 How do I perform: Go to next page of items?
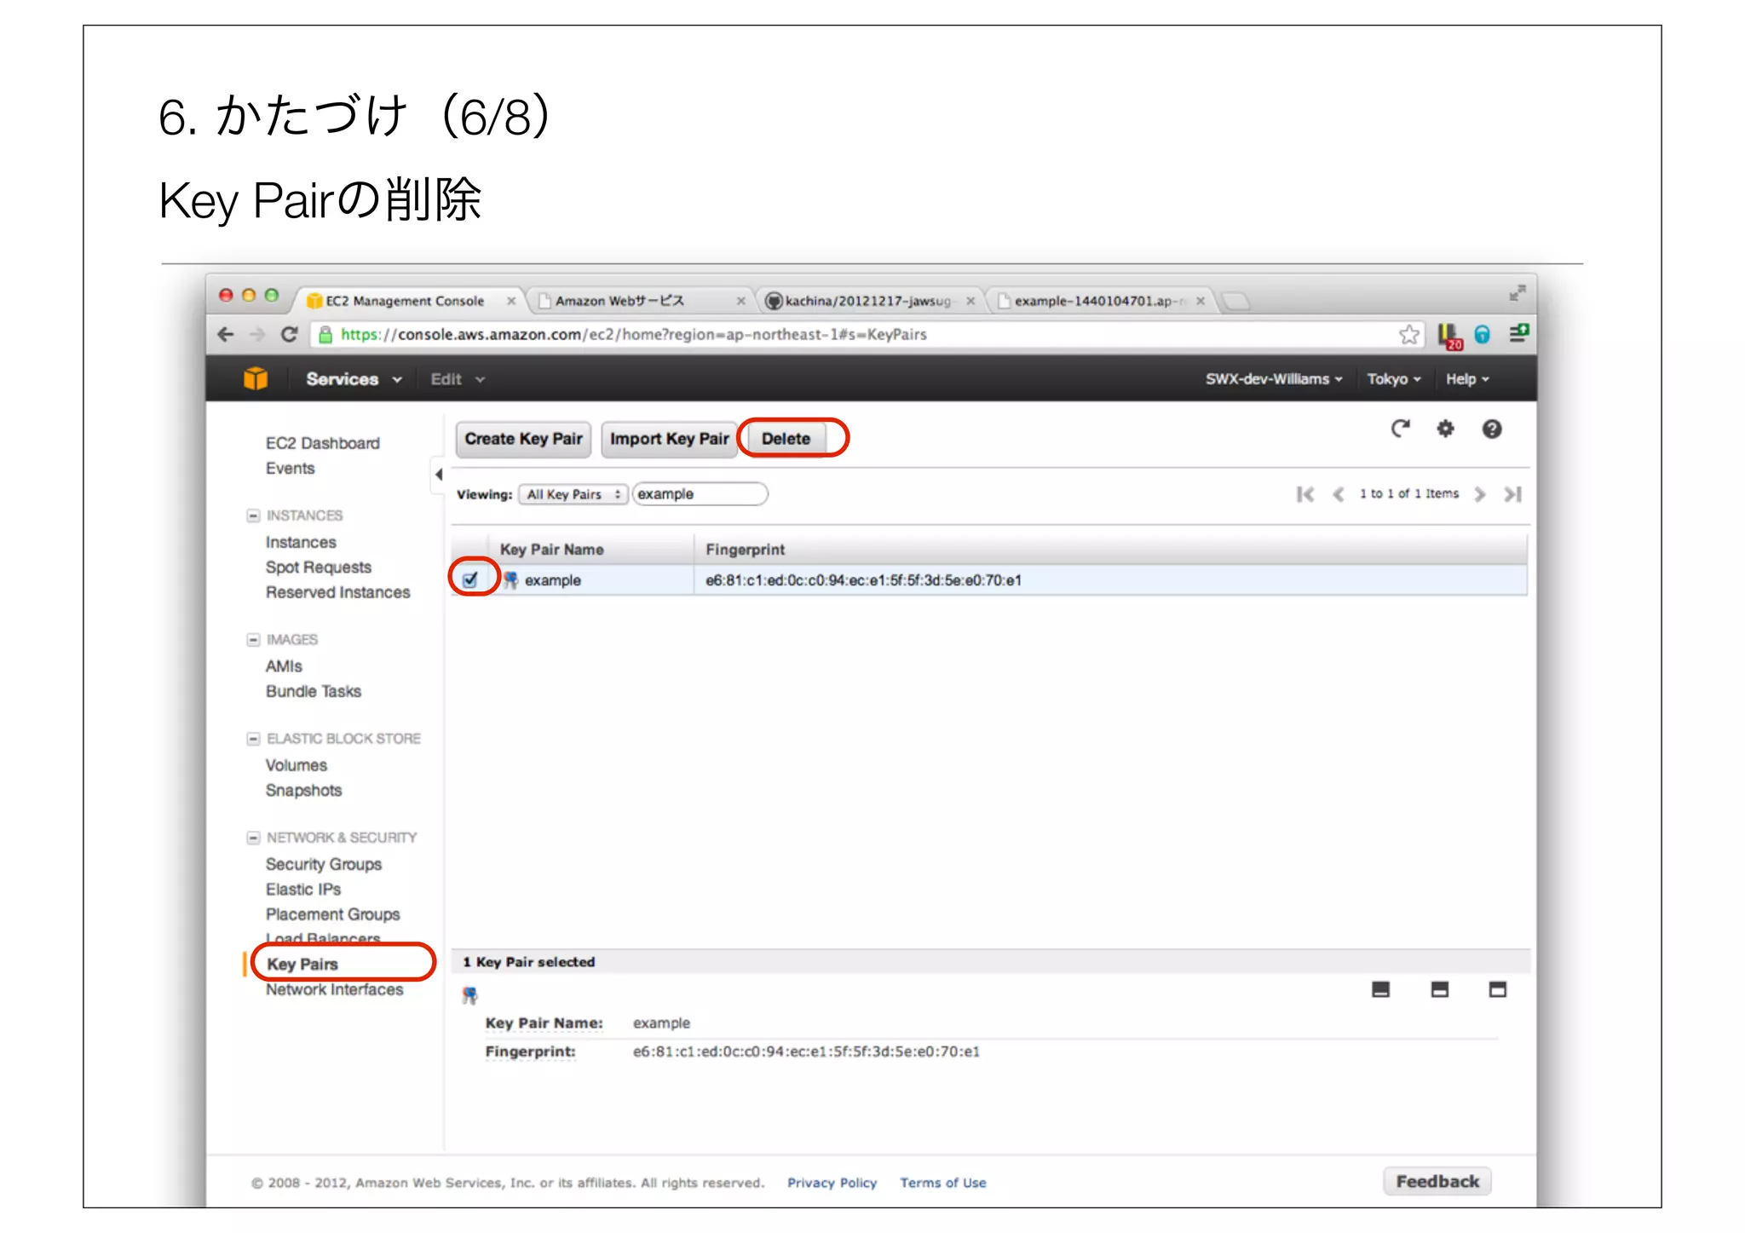click(x=1480, y=494)
